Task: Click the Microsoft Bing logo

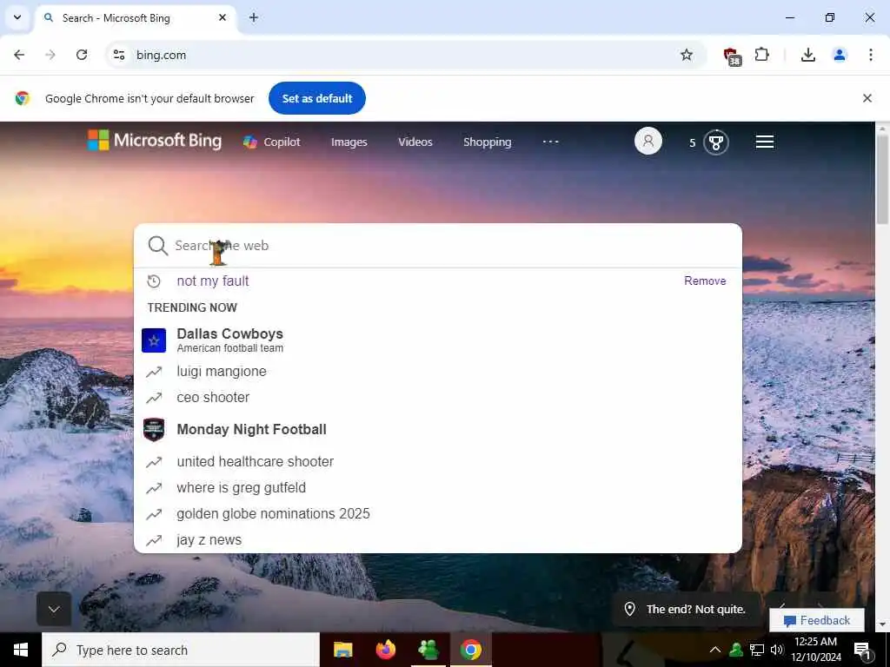Action: click(x=155, y=140)
